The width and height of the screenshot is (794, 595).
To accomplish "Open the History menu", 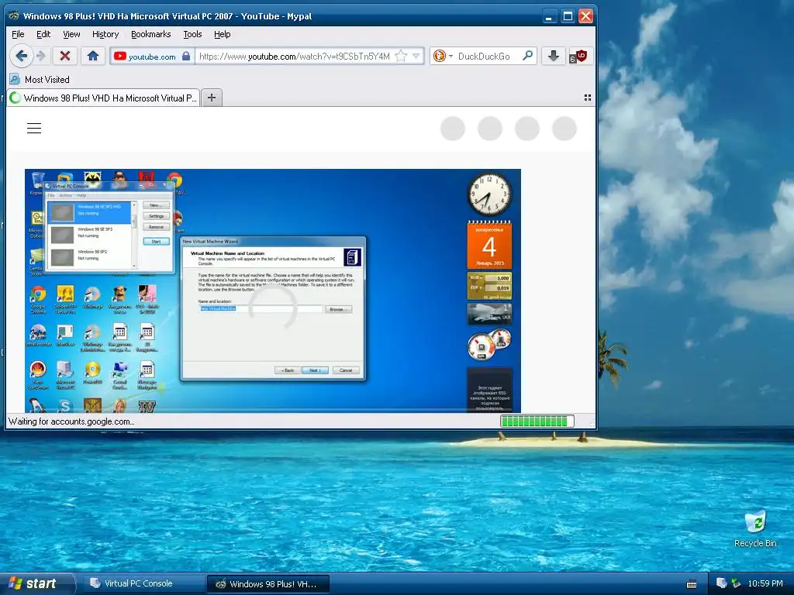I will coord(105,34).
